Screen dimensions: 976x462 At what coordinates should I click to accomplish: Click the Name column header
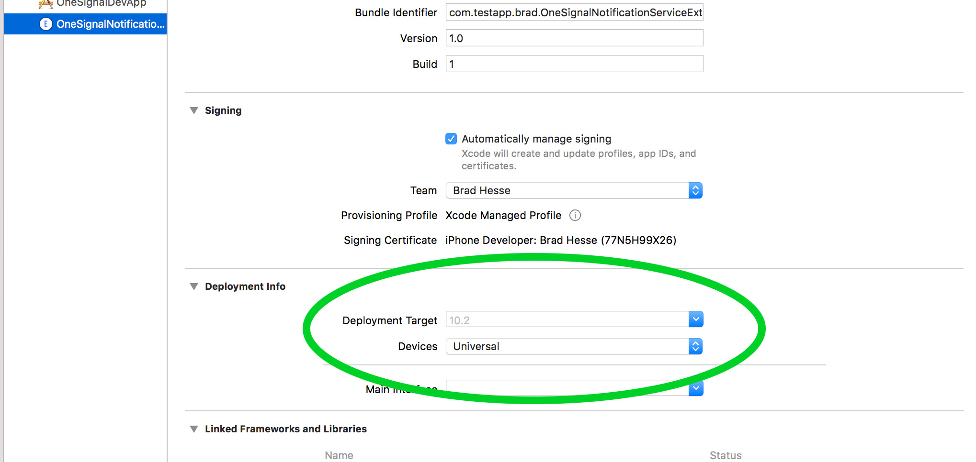[x=339, y=455]
